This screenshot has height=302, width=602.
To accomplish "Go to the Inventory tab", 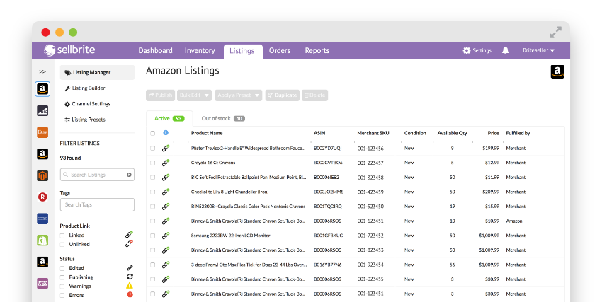I will [x=200, y=51].
